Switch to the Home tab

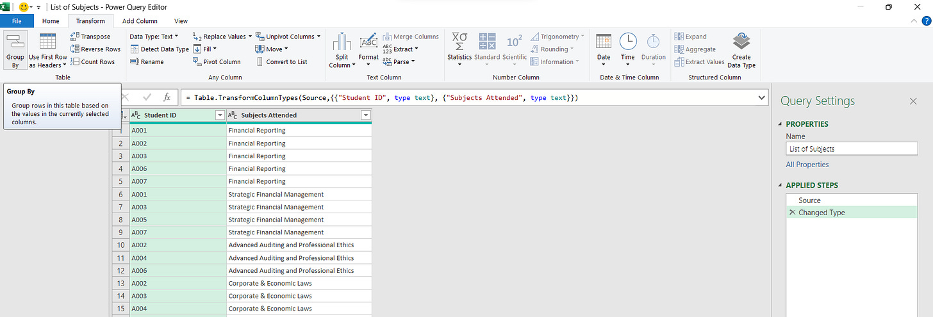coord(51,21)
